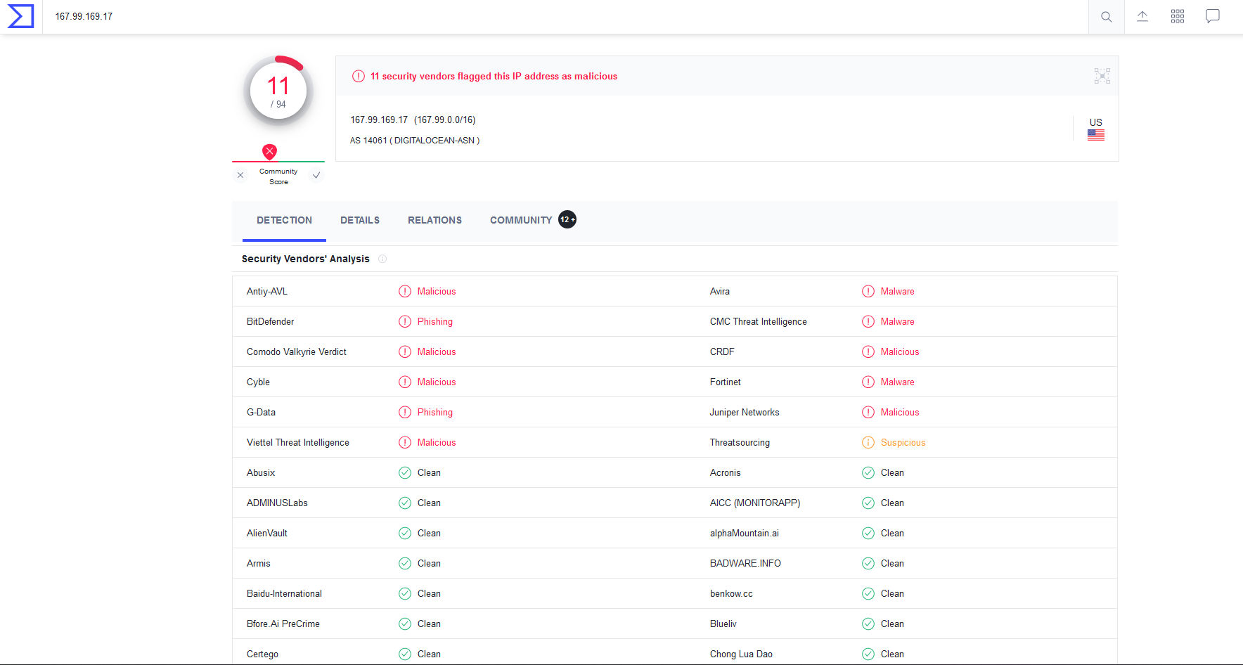The height and width of the screenshot is (665, 1243).
Task: Click the 11/94 detection score gauge
Action: [x=278, y=91]
